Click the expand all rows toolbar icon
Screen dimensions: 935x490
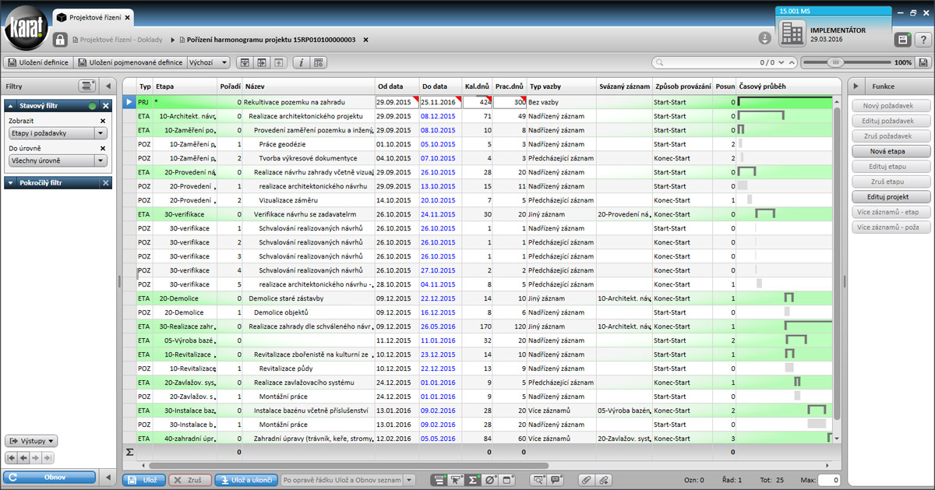tap(244, 62)
